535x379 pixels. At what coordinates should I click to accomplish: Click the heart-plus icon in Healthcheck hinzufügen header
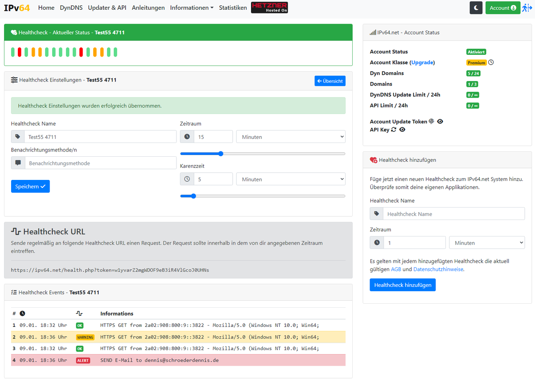tap(374, 160)
